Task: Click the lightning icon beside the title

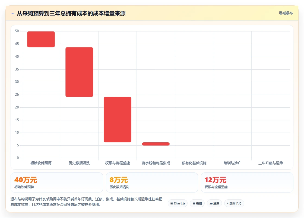Action: [x=13, y=14]
